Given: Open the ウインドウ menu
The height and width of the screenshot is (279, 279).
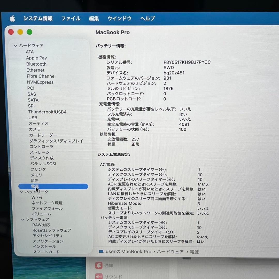Looking at the screenshot, I should [119, 18].
